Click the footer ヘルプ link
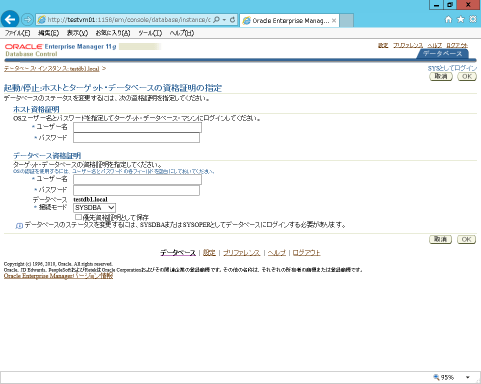 (x=276, y=252)
